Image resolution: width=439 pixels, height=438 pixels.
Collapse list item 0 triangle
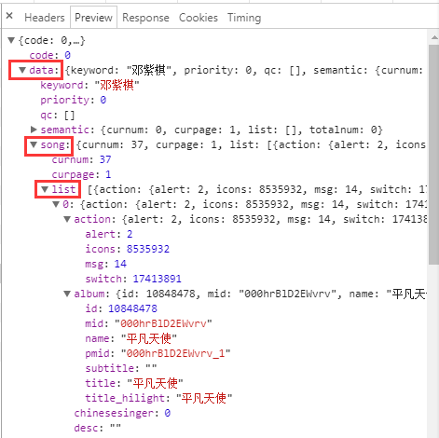[x=56, y=204]
